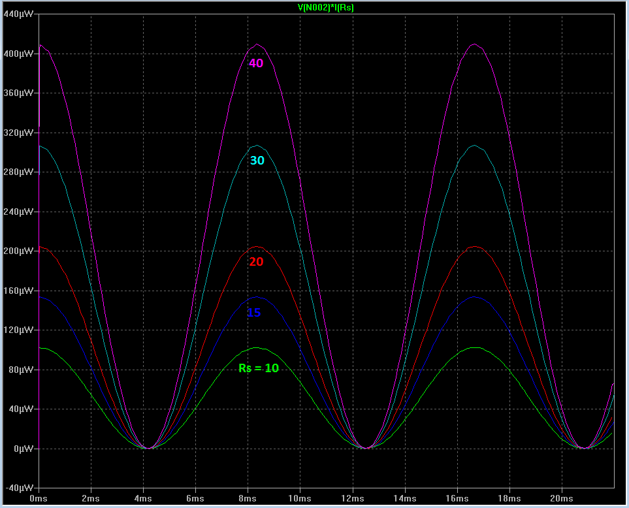629x508 pixels.
Task: Click the 80µW vertical axis label
Action: pos(21,370)
